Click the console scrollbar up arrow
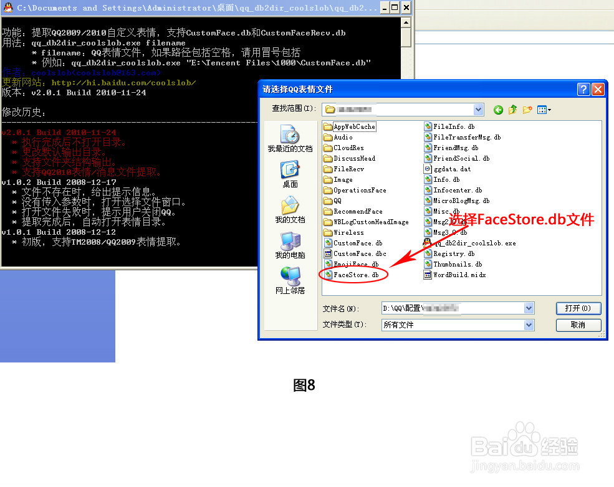Image resolution: width=614 pixels, height=487 pixels. 406,22
